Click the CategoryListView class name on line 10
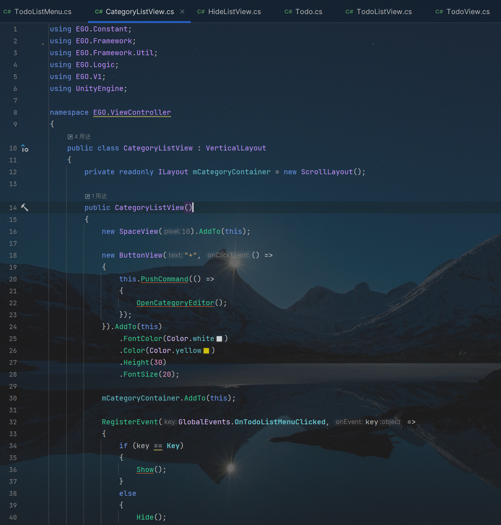 [x=158, y=148]
